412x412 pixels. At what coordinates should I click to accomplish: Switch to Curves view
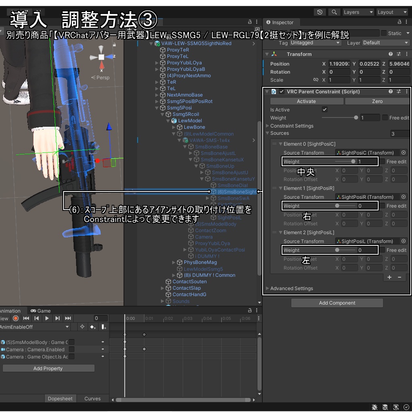click(x=93, y=398)
